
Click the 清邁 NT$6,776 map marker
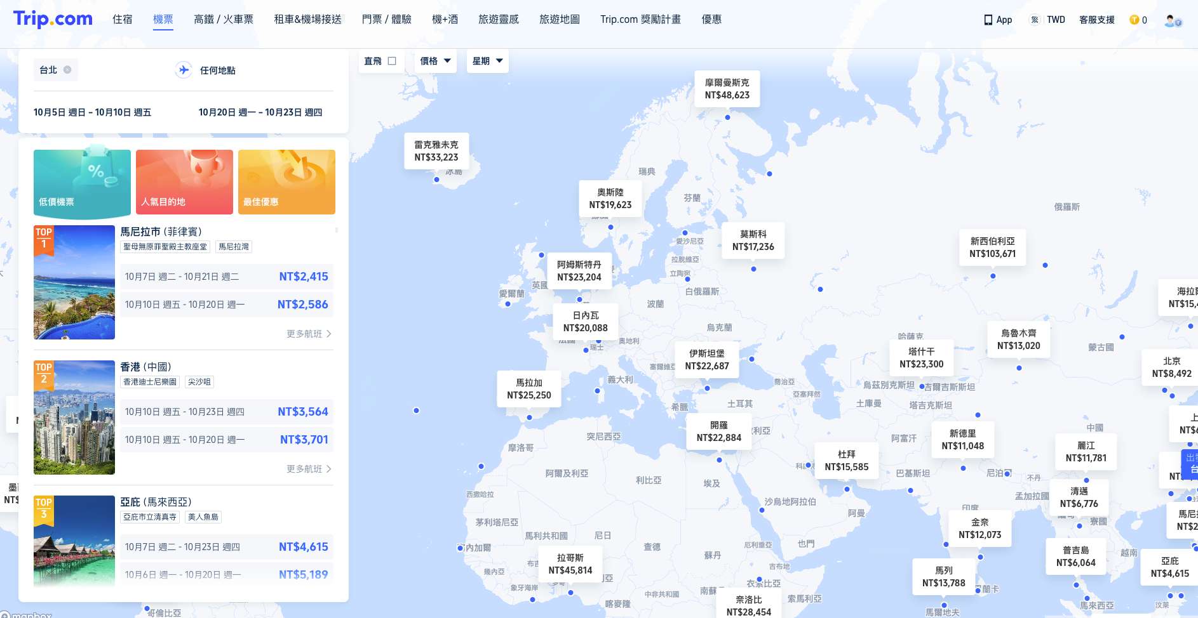coord(1079,497)
